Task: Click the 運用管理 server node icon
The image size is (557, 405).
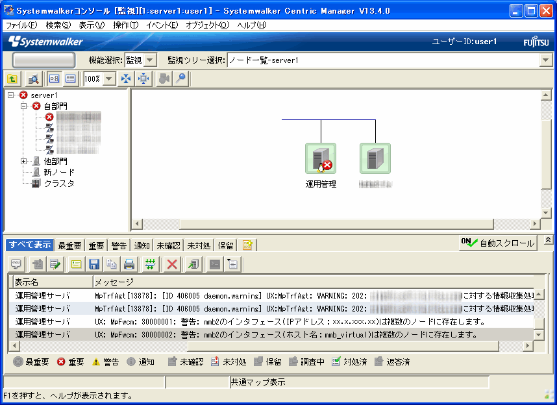Action: point(321,158)
